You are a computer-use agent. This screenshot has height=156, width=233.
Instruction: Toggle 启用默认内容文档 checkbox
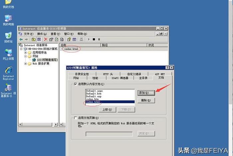click(75, 84)
